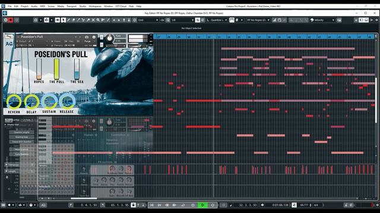Screen dimensions: 380x213
Task: Select the Erase tool
Action: (x=73, y=20)
